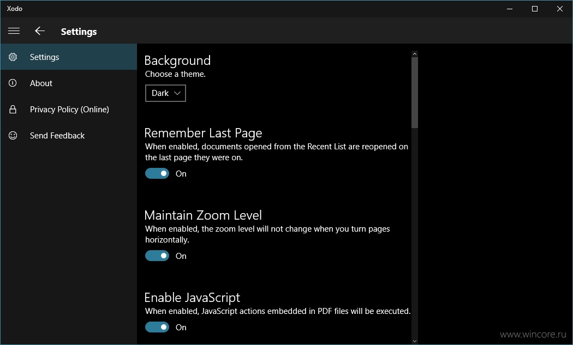
Task: Click the About info icon
Action: (13, 83)
